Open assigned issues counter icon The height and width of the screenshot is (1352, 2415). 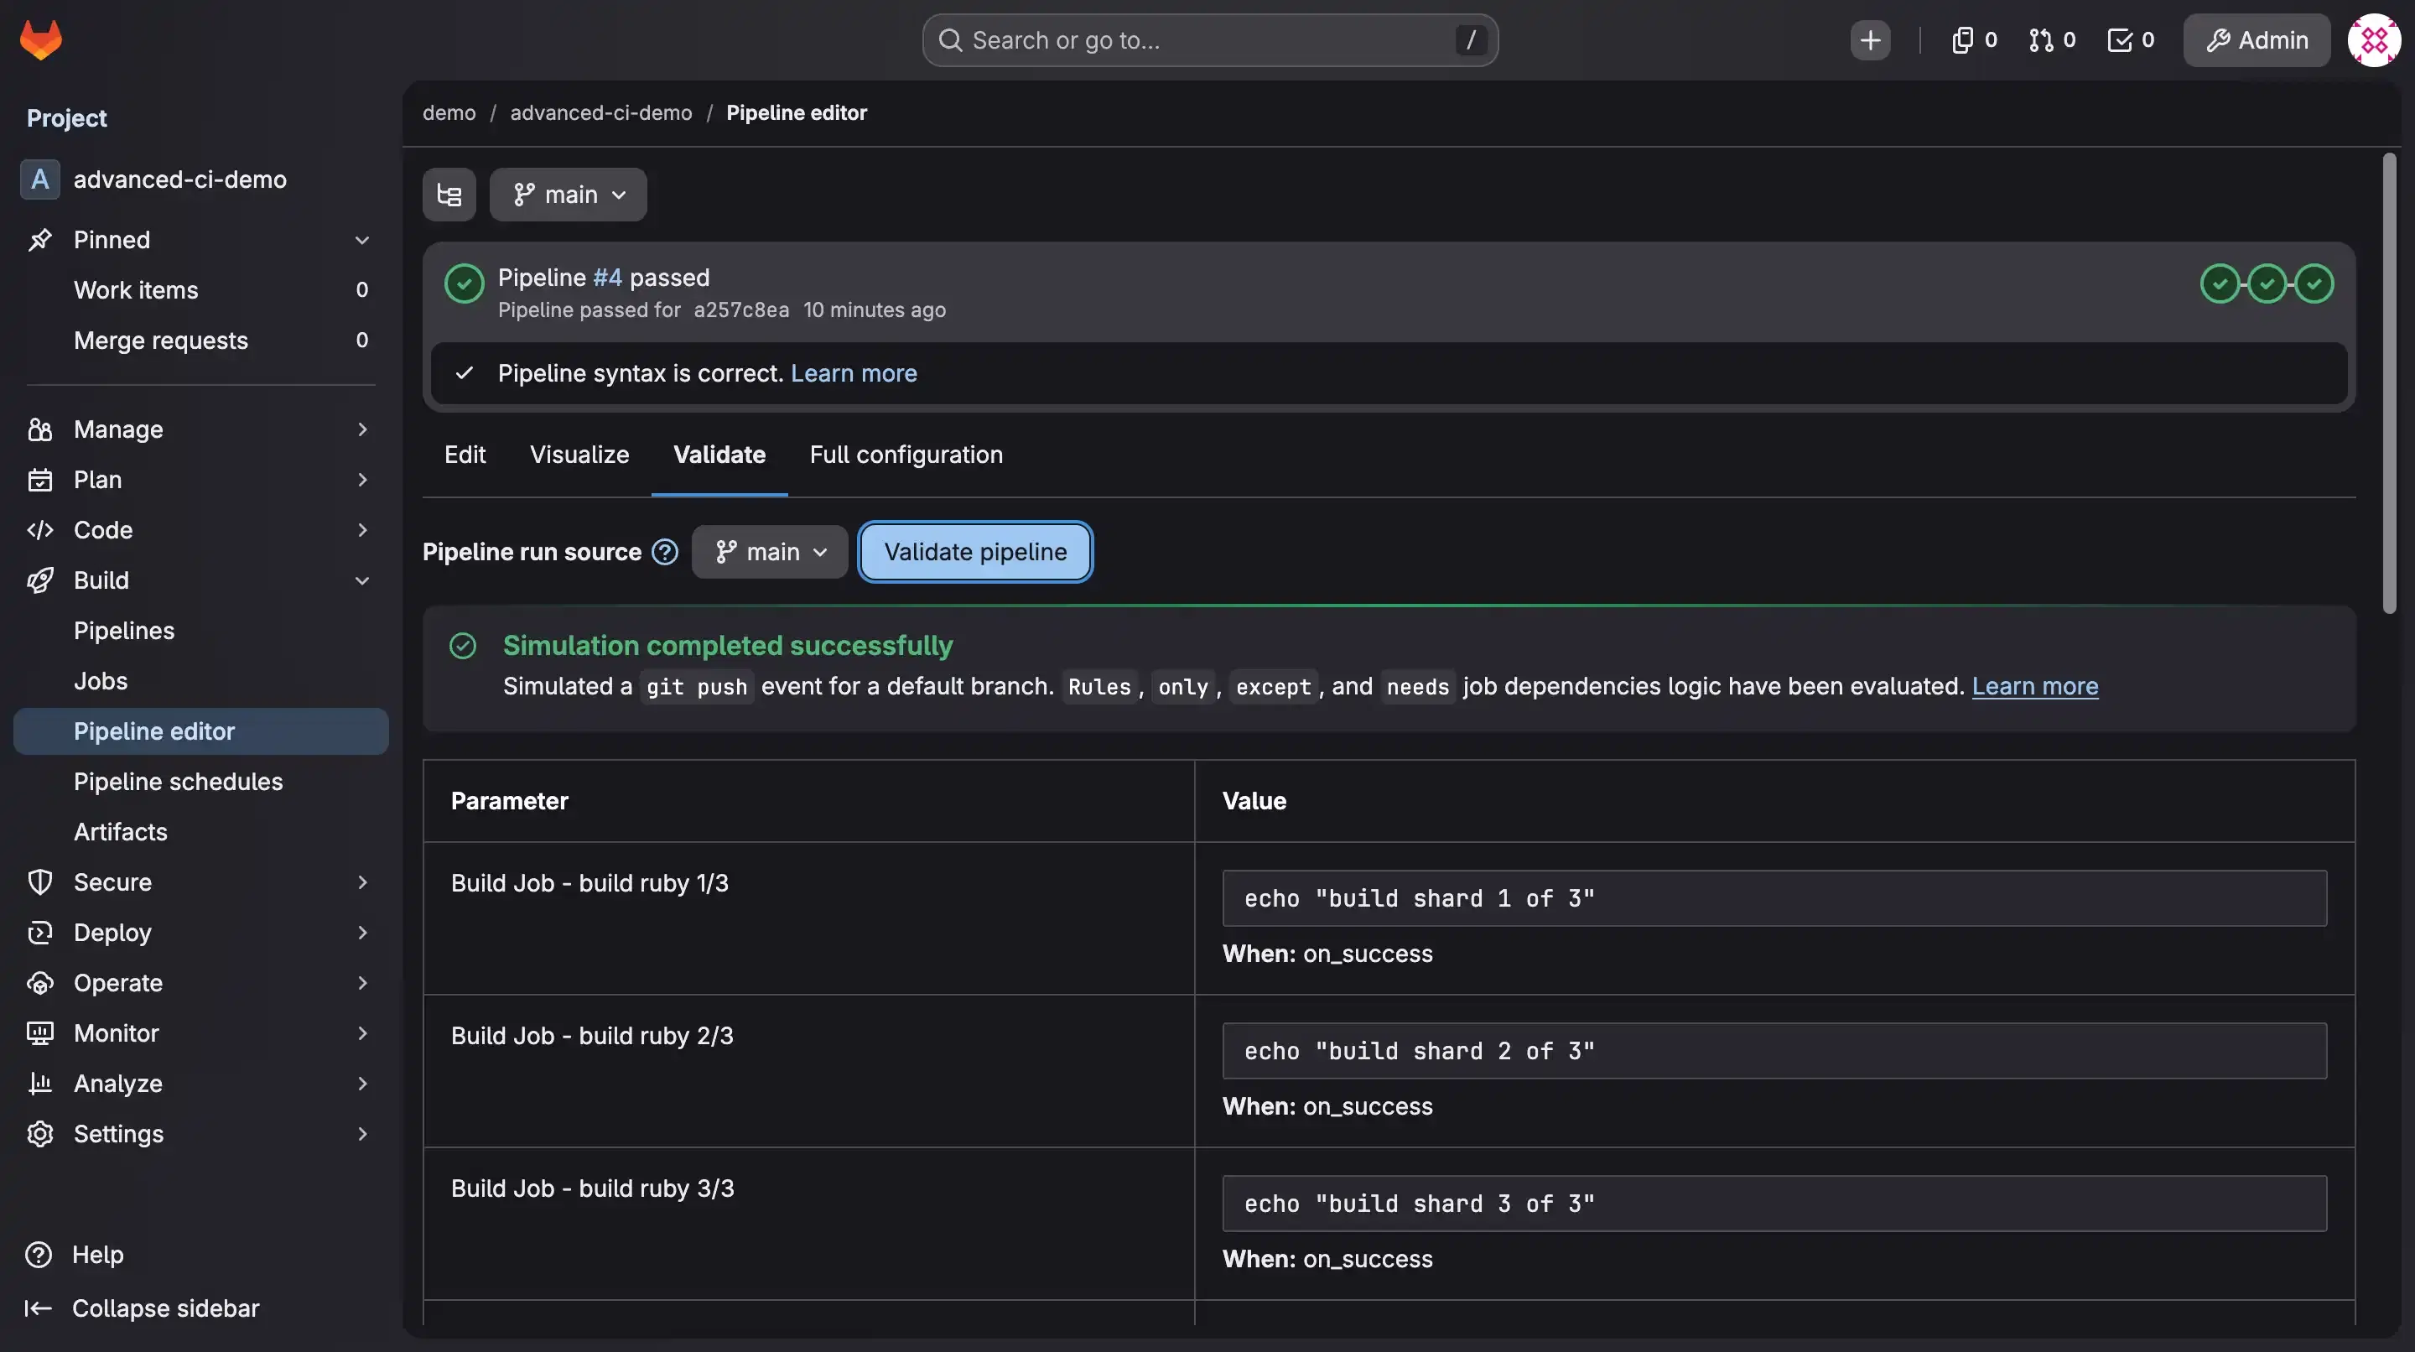point(1973,40)
